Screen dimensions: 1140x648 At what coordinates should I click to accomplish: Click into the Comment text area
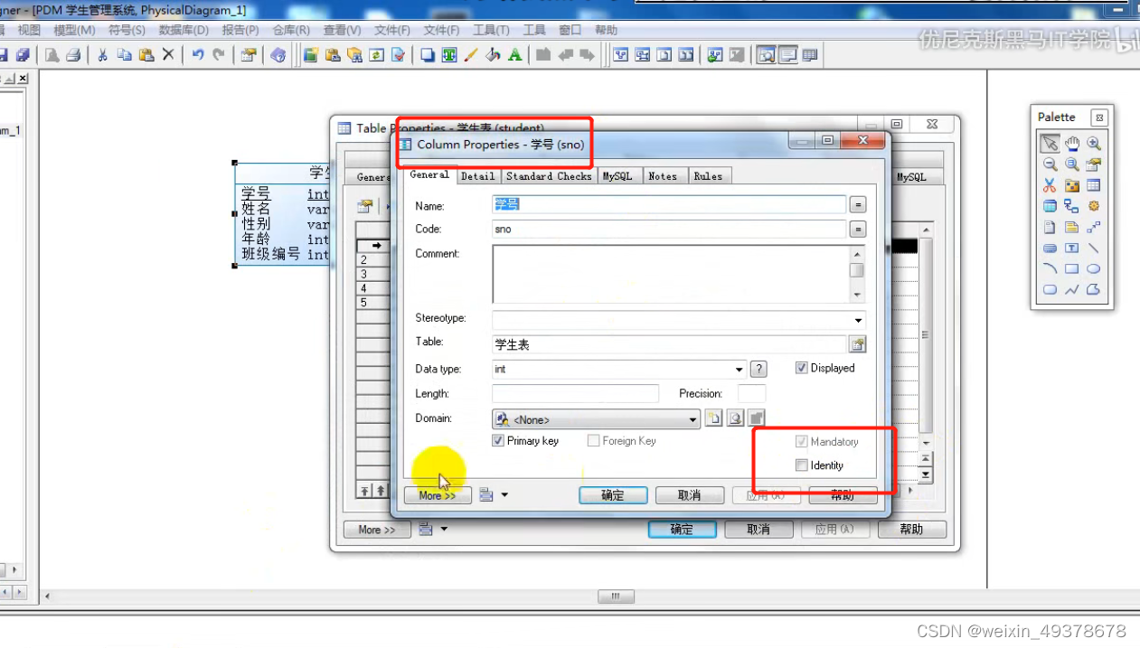[671, 273]
